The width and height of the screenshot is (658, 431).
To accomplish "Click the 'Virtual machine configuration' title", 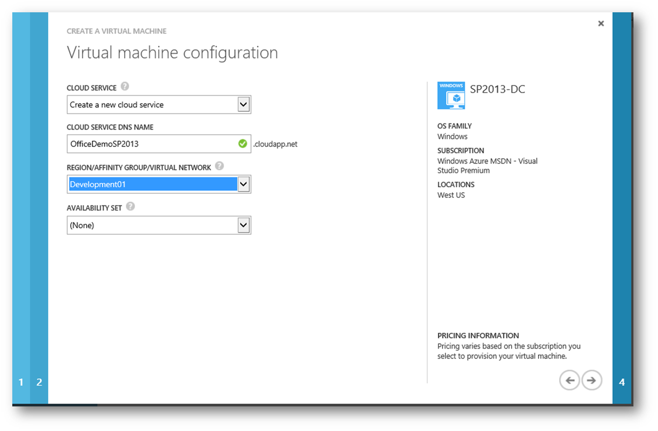I will point(173,53).
